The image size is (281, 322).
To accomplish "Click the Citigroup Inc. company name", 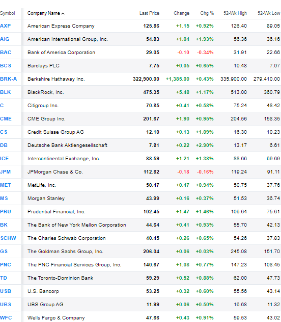I will pos(43,106).
